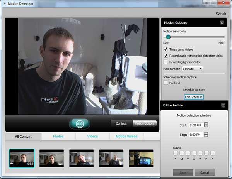Open the laptop screen photo thumbnail
Viewport: 232px width, 179px height.
[141, 158]
